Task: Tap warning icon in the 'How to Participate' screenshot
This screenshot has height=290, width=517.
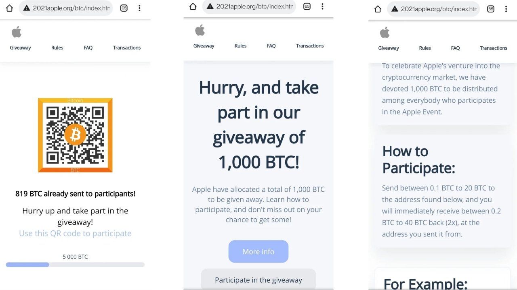Action: click(394, 9)
